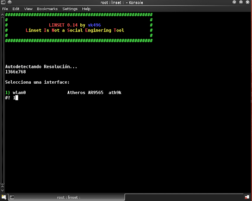The image size is (252, 201).
Task: Open the View menu
Action: [x=28, y=9]
